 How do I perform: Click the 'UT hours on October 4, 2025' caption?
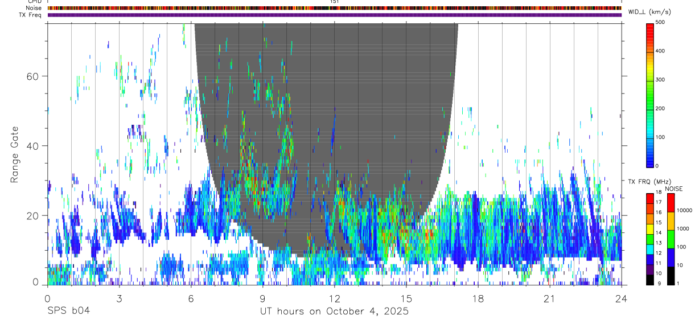coord(334,311)
